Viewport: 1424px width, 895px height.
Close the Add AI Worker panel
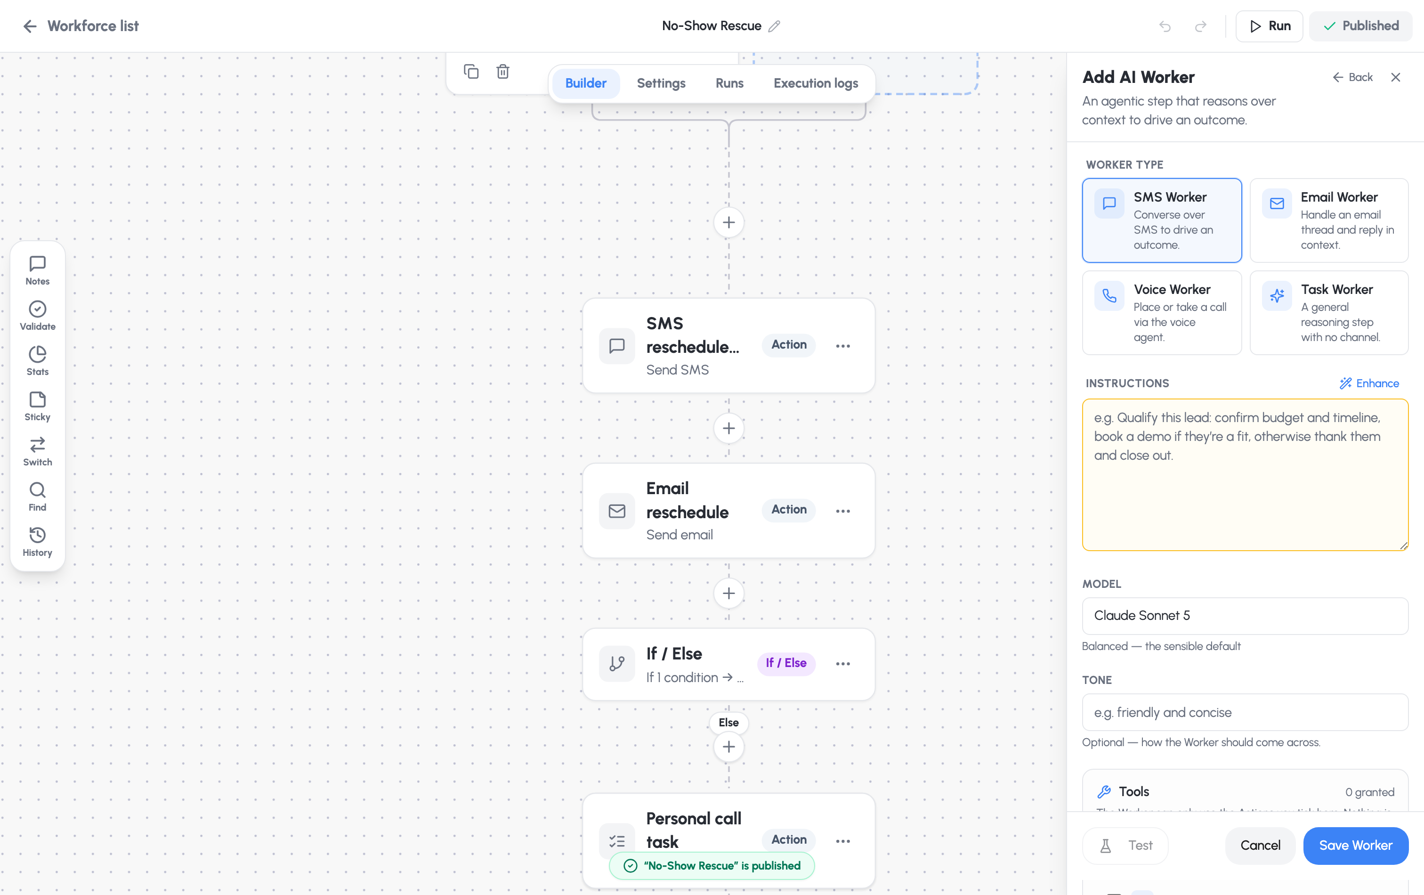click(x=1396, y=78)
